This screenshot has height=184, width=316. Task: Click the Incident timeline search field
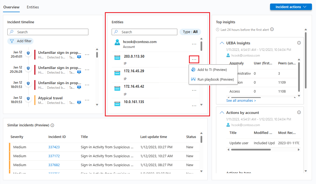click(x=48, y=32)
